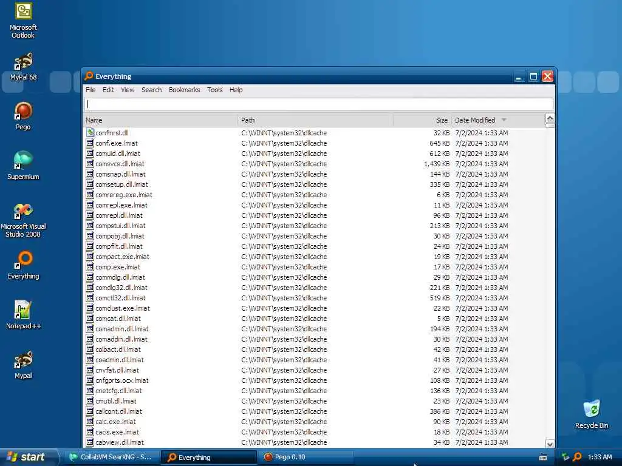Select the Mypal desktop shortcut
The height and width of the screenshot is (466, 622).
click(x=23, y=365)
